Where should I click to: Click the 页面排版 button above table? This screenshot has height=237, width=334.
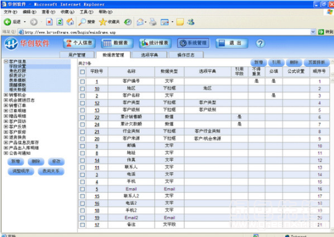(317, 62)
